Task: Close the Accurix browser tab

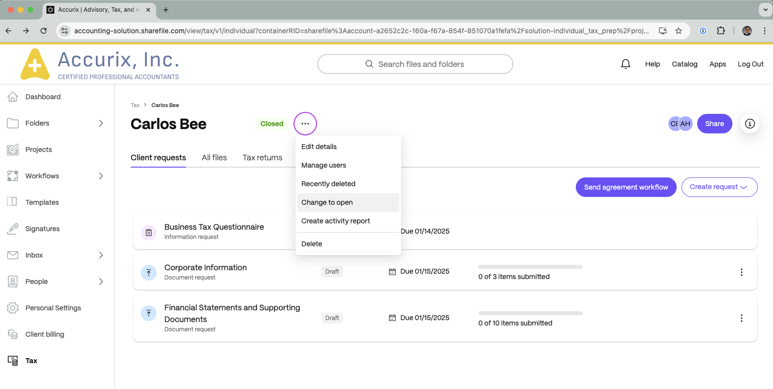Action: point(148,10)
